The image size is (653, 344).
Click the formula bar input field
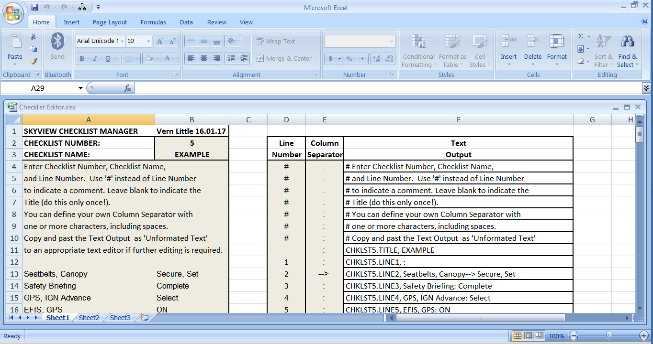(x=388, y=88)
